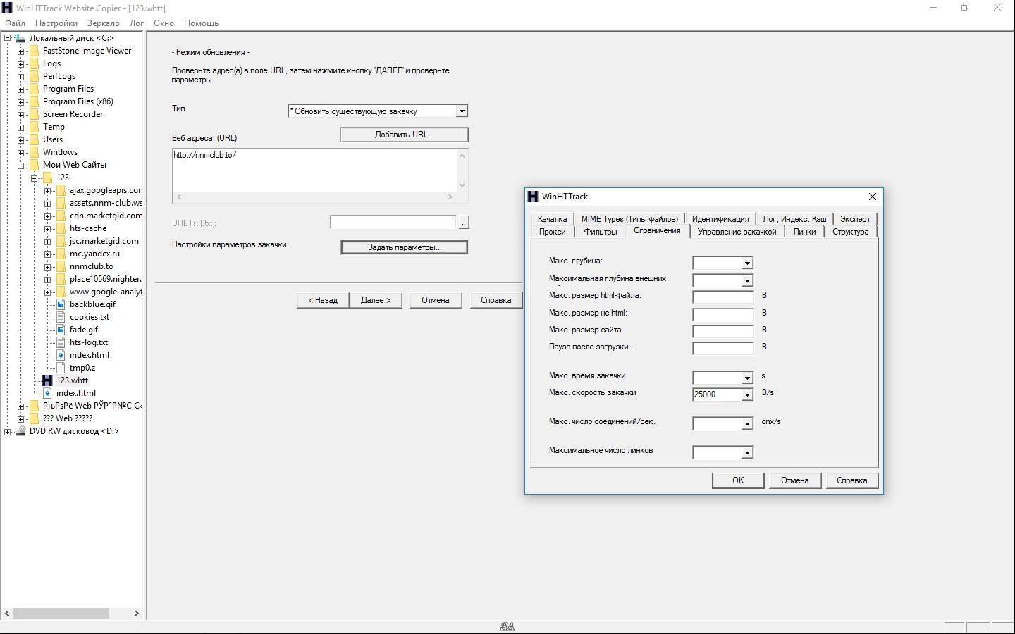Click the hts-log.txt file icon
The width and height of the screenshot is (1015, 634).
[61, 342]
